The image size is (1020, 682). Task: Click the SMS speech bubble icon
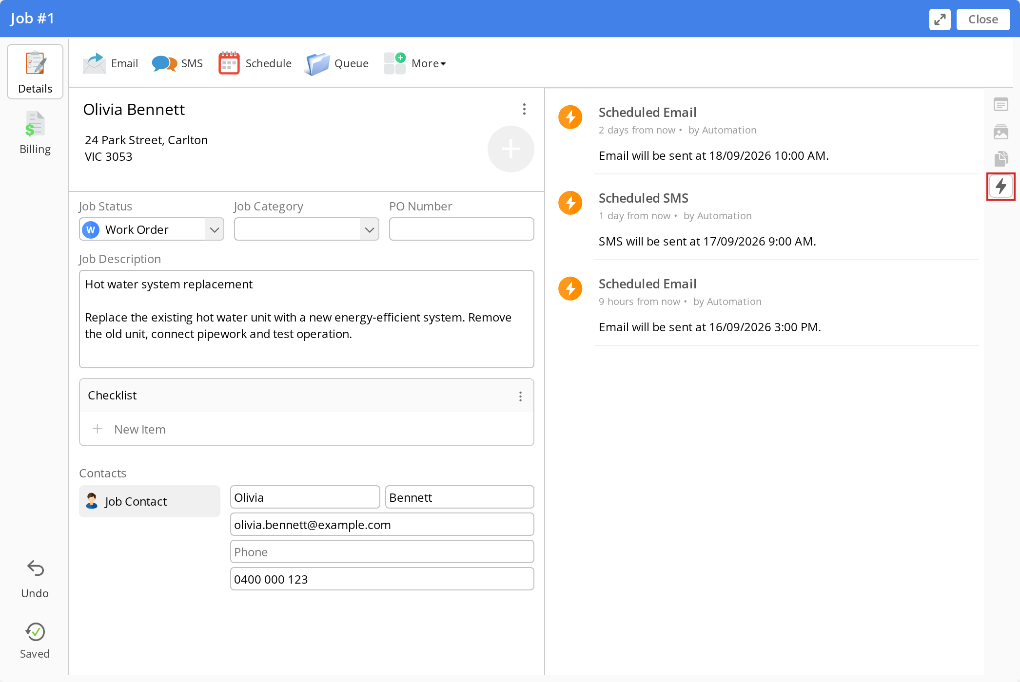tap(164, 63)
